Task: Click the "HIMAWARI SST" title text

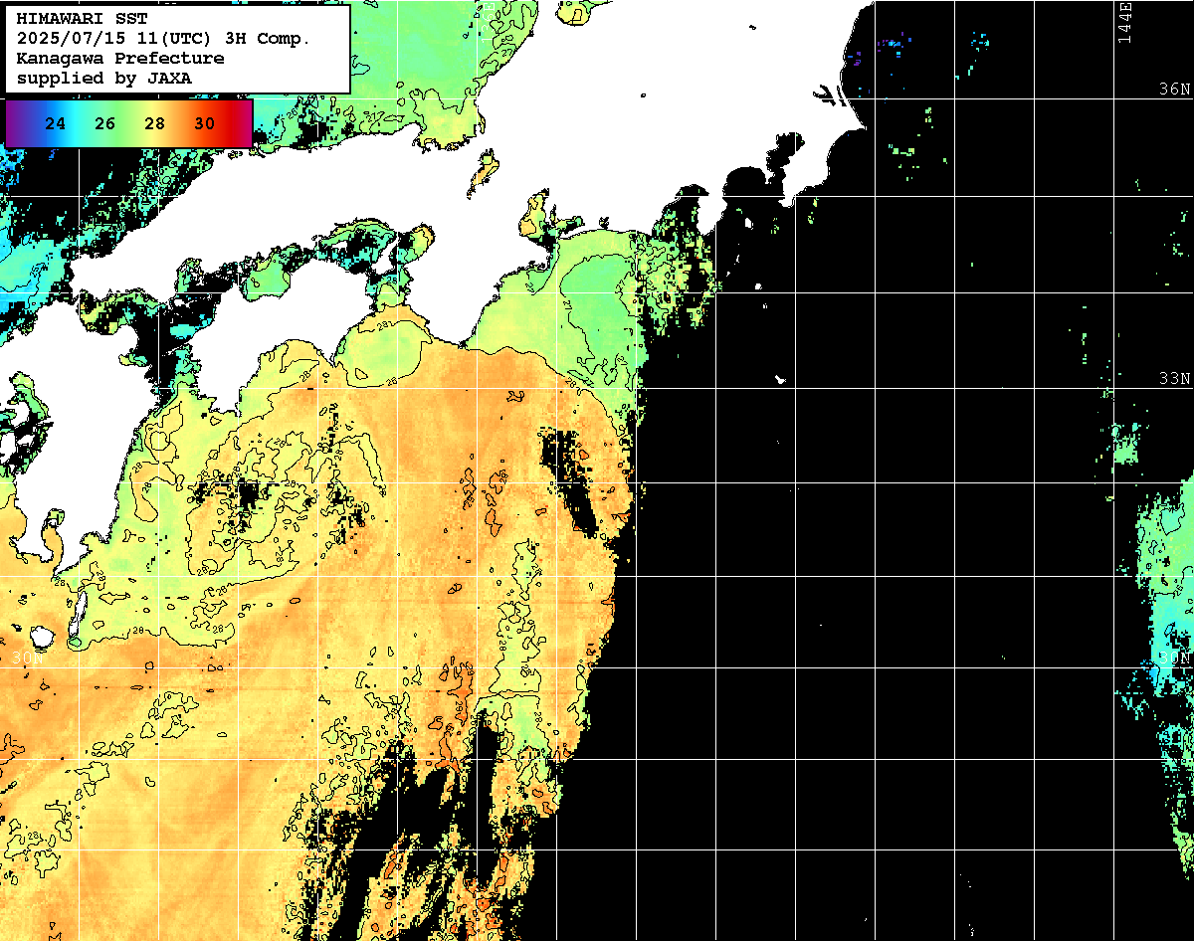Action: (82, 19)
